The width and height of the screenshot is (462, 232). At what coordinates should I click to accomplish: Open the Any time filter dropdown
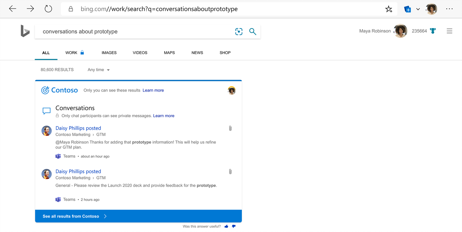98,70
